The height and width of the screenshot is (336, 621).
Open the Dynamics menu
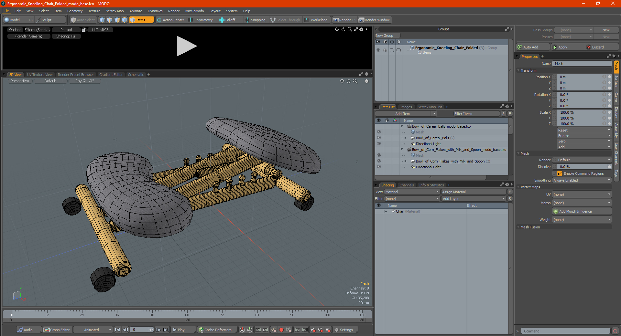point(155,11)
